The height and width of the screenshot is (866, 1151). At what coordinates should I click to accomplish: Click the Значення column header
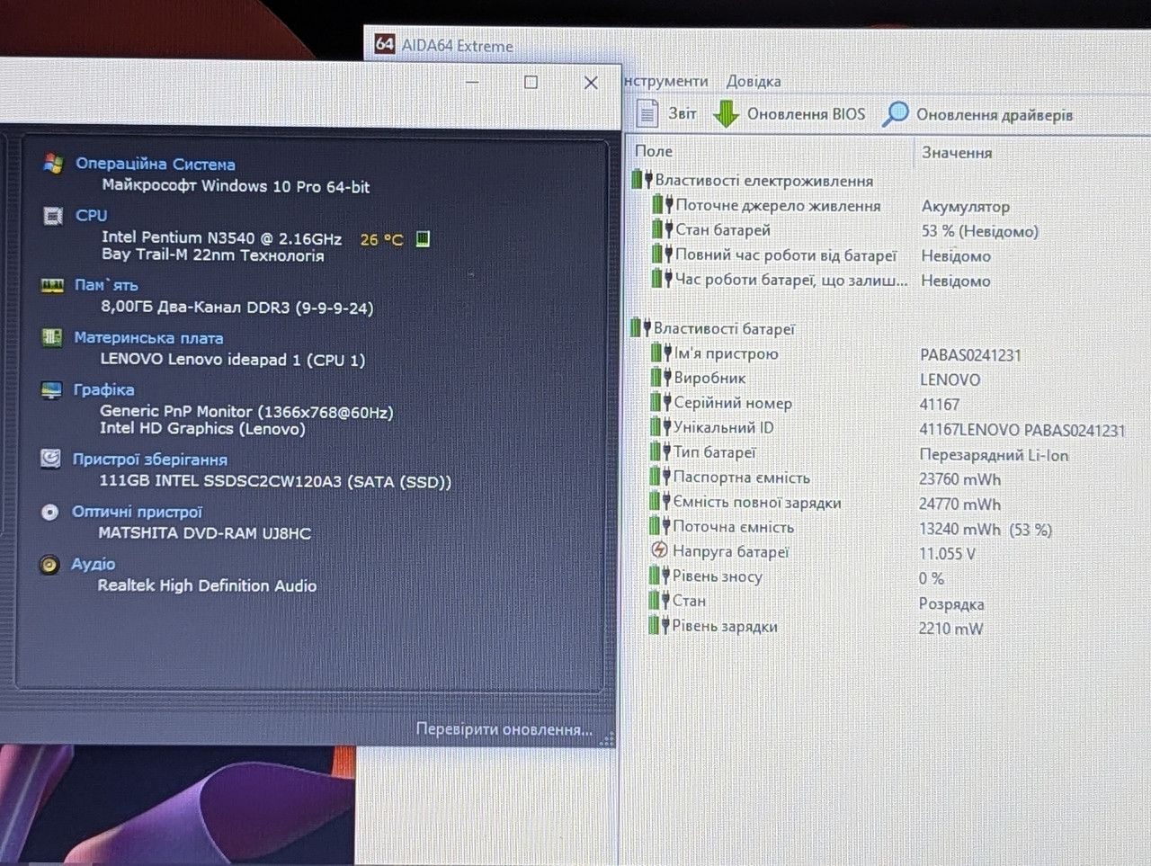tap(957, 153)
